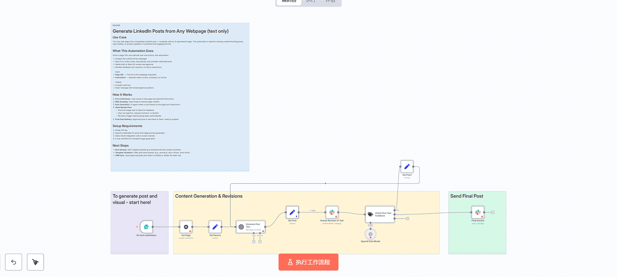Select the Check Post Text Feedback node
The height and width of the screenshot is (277, 617).
[380, 214]
